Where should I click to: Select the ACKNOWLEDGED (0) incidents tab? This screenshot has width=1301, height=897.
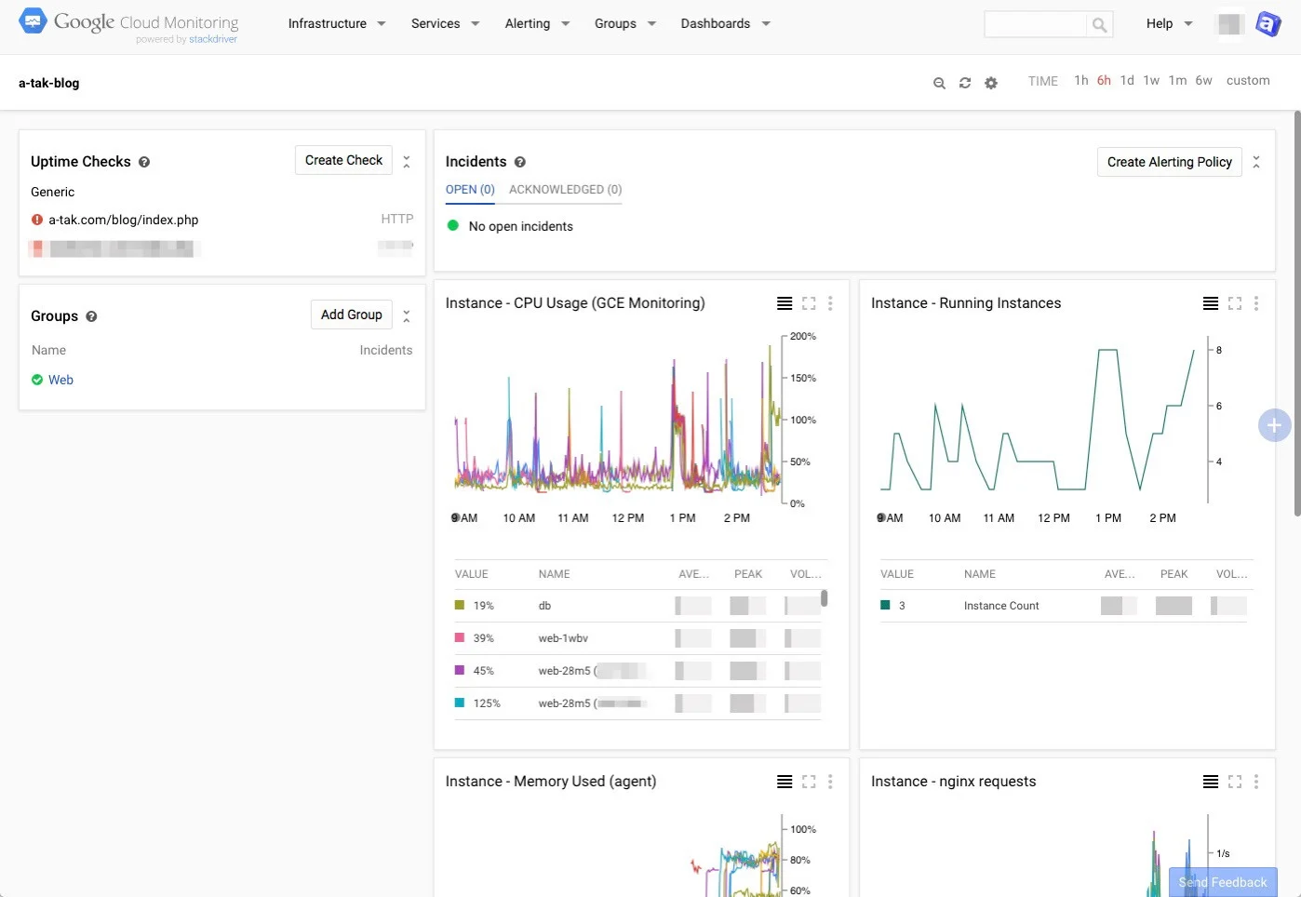pyautogui.click(x=565, y=190)
